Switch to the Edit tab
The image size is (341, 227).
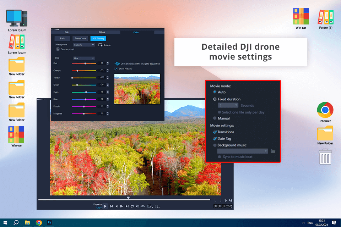(67, 32)
